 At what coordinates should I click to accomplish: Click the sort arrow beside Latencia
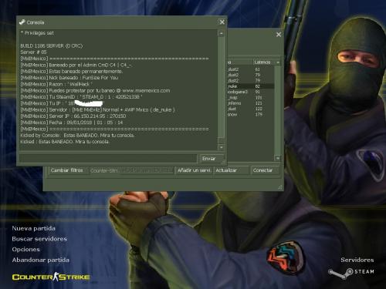click(278, 62)
